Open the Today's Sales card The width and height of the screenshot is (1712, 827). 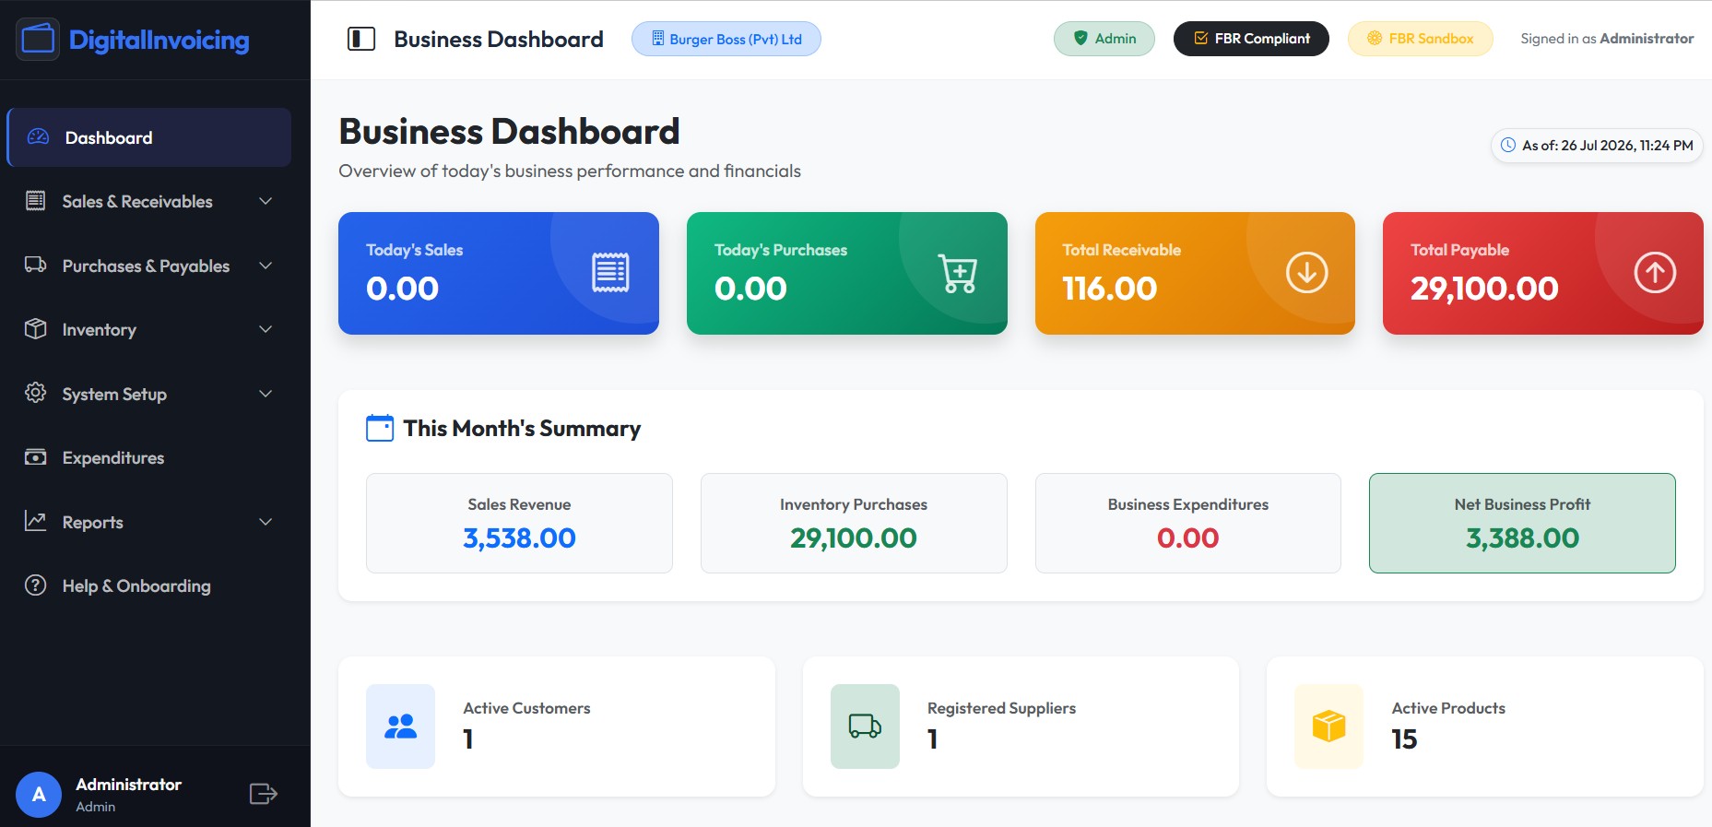pyautogui.click(x=499, y=273)
